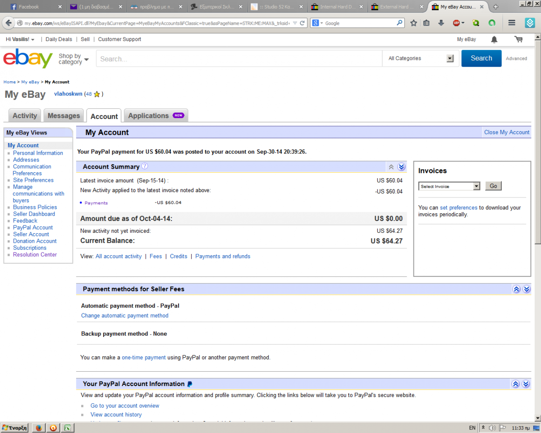541x433 pixels.
Task: Open the URL history dropdown arrow
Action: point(295,23)
